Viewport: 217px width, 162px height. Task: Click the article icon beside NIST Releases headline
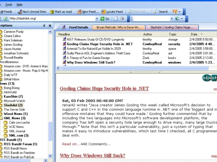point(64,39)
